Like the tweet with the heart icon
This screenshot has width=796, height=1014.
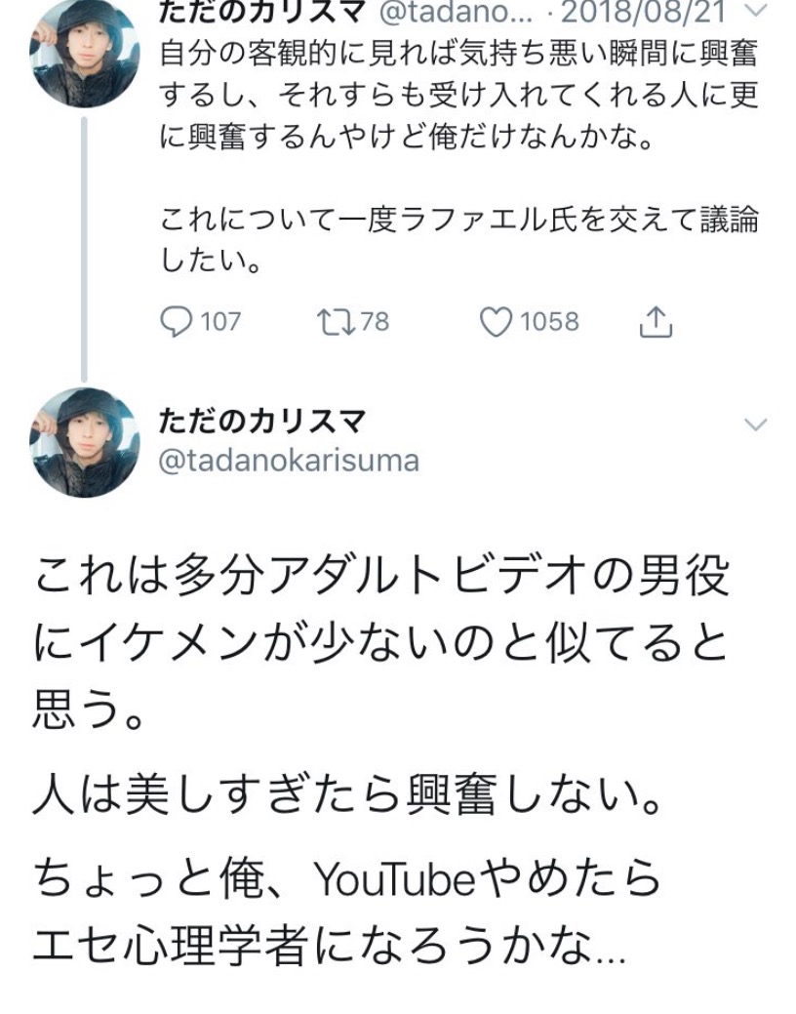click(x=497, y=321)
